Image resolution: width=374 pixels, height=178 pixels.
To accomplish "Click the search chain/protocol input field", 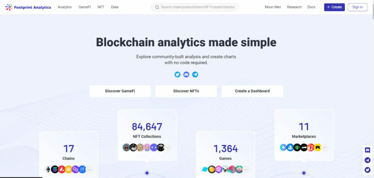I will click(x=195, y=7).
